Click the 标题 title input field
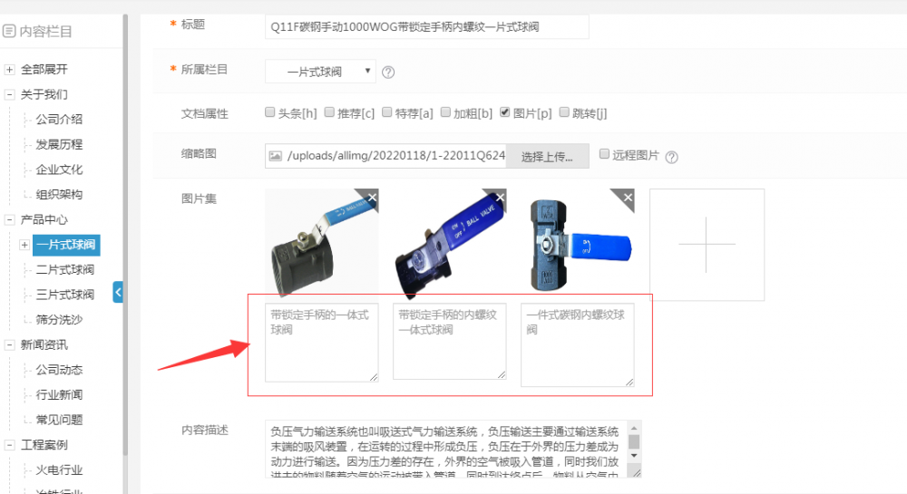The width and height of the screenshot is (907, 494). (x=427, y=26)
